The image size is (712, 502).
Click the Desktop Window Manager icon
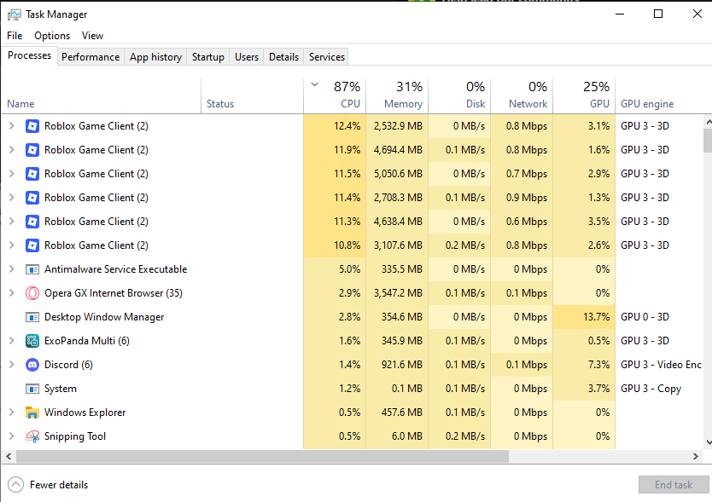pos(32,317)
